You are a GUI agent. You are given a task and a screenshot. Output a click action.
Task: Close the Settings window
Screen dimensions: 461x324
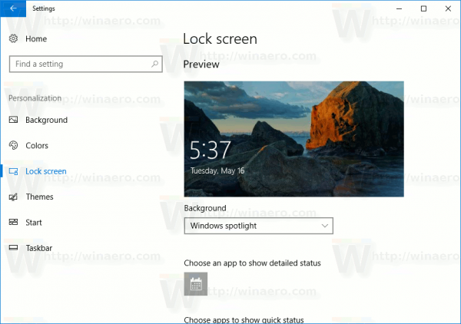coord(448,8)
